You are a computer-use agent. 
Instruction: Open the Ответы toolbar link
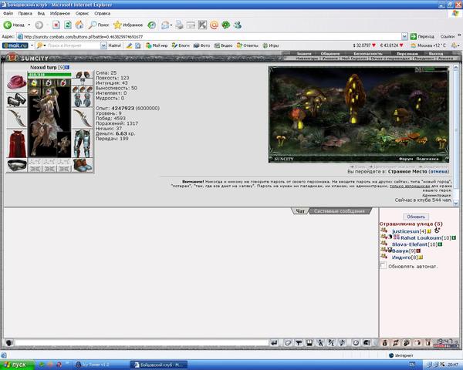pos(248,45)
